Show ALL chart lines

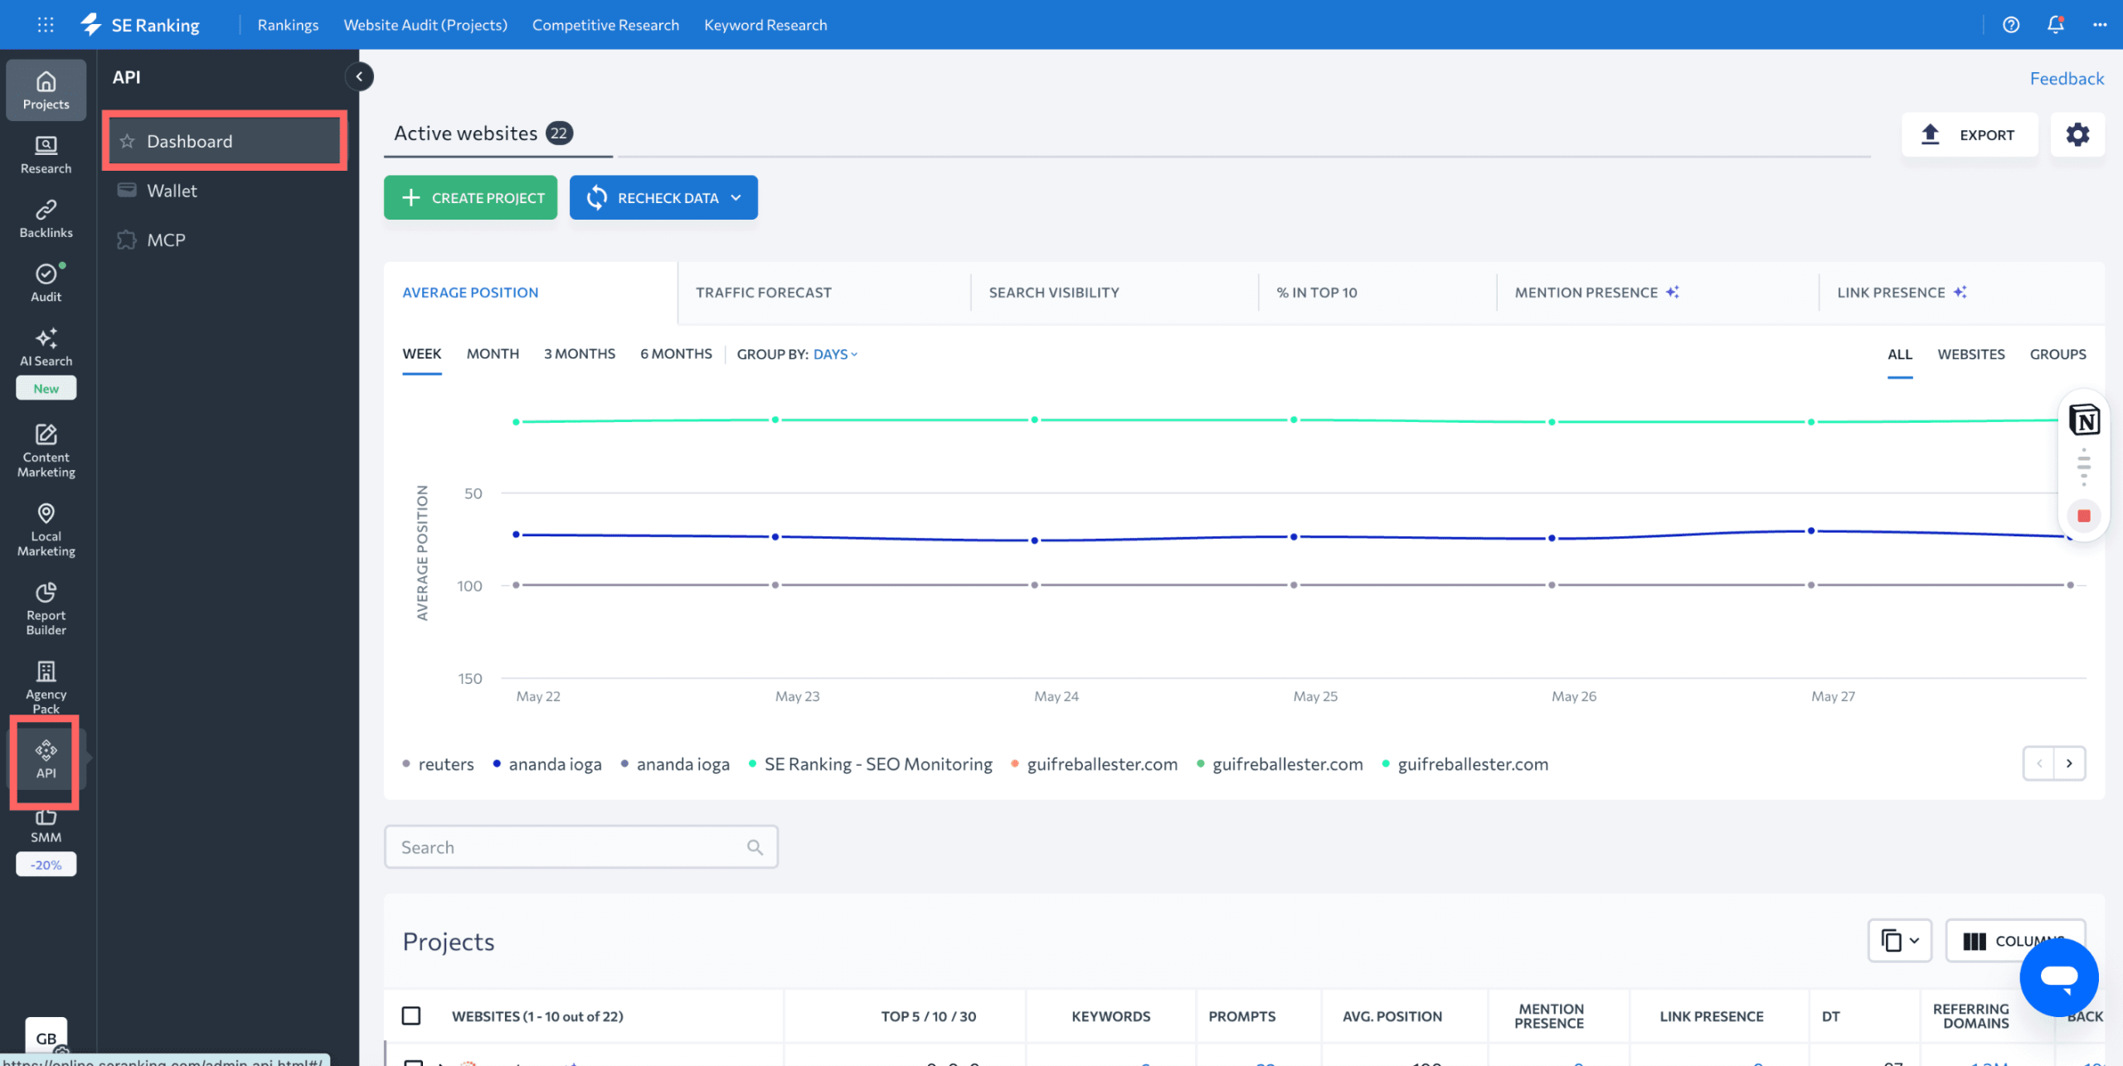point(1900,354)
